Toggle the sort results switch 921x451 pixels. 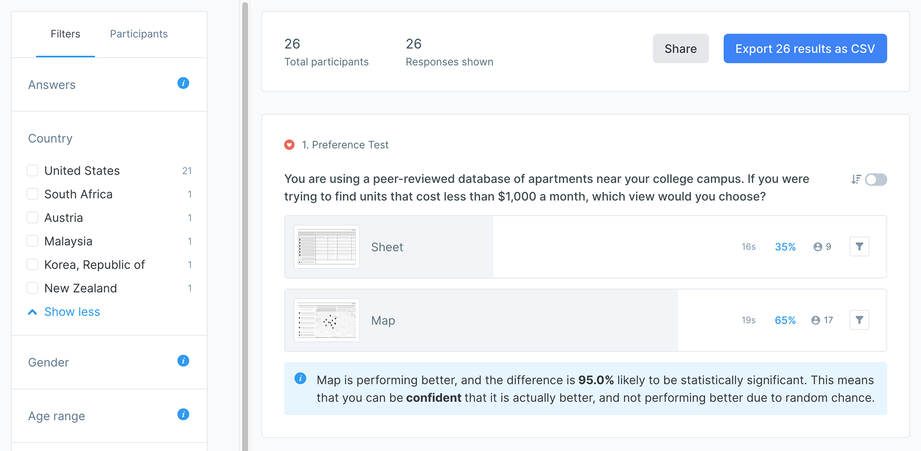876,180
